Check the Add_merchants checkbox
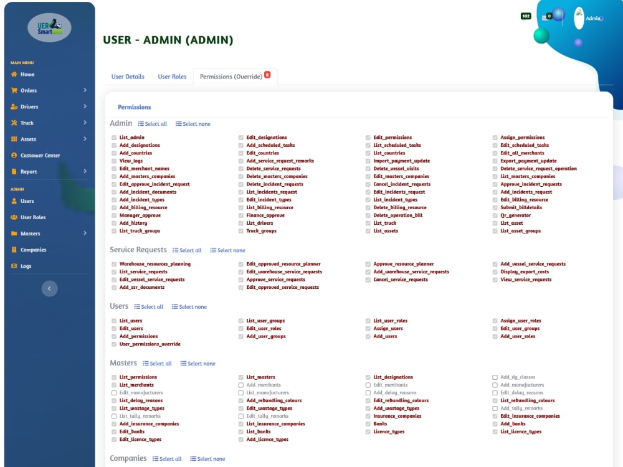 click(x=240, y=385)
